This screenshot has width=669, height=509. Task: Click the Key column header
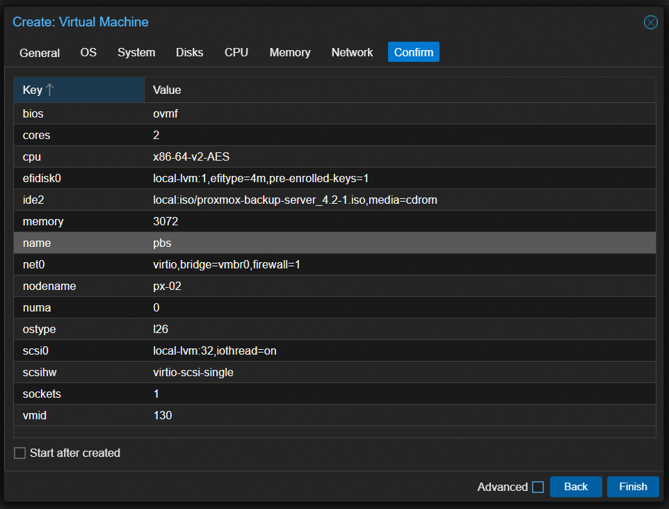pos(79,90)
